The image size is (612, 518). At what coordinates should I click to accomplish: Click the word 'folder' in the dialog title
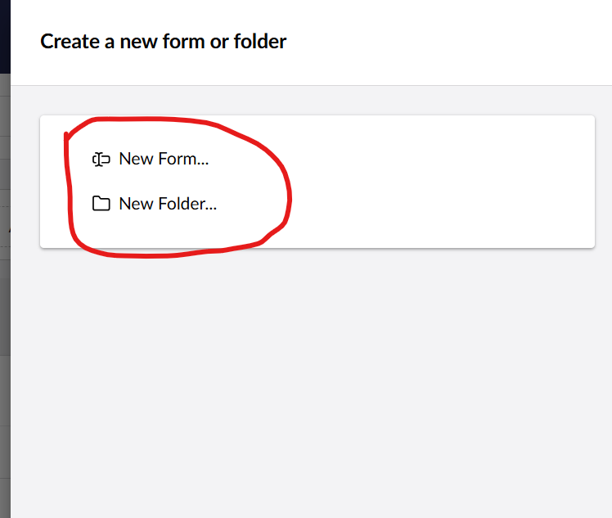[260, 42]
